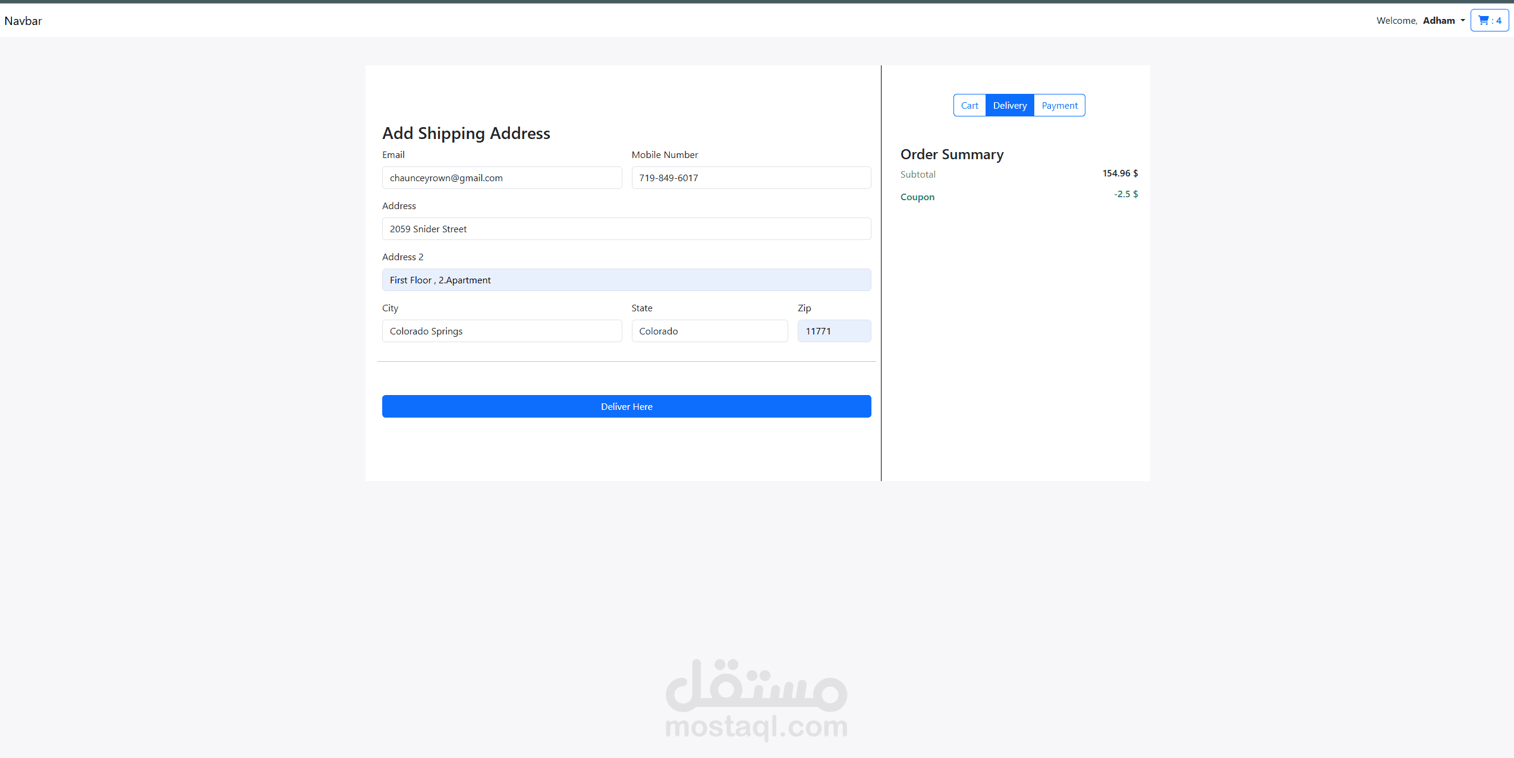Click the Order Summary heading
This screenshot has width=1514, height=758.
[x=952, y=154]
